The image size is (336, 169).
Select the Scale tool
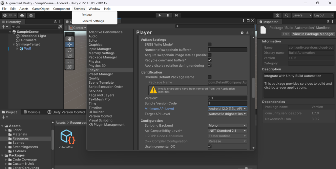tap(70, 56)
